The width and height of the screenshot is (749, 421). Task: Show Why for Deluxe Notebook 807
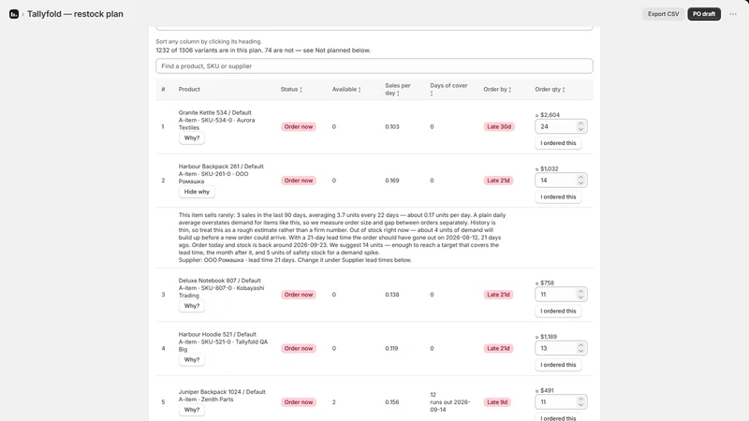[192, 306]
